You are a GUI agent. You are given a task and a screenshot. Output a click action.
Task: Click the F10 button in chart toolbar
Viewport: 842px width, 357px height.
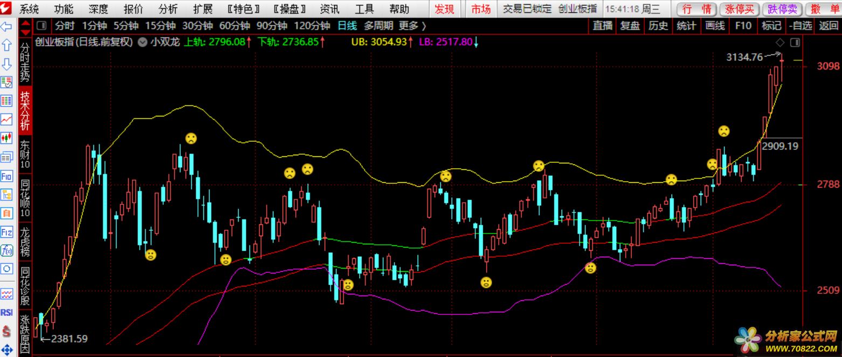[743, 26]
